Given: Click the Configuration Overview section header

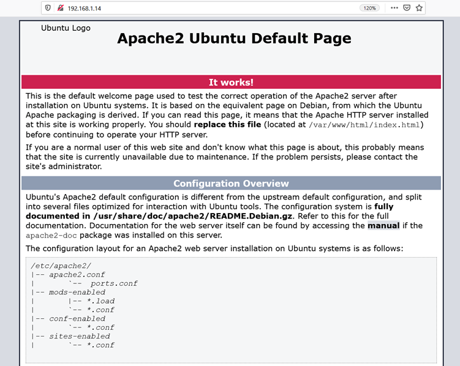Looking at the screenshot, I should click(x=231, y=184).
